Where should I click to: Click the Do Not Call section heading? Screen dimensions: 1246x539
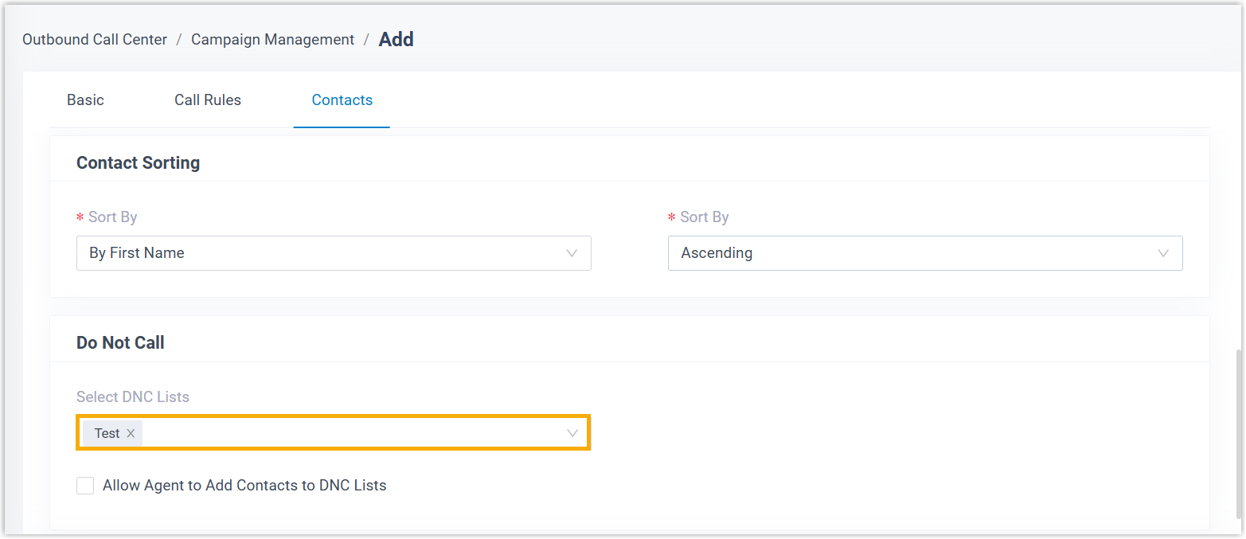click(120, 343)
